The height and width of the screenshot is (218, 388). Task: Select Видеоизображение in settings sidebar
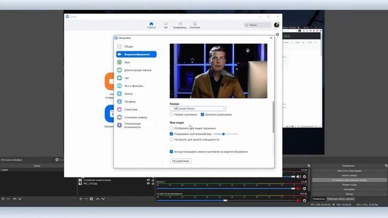136,54
